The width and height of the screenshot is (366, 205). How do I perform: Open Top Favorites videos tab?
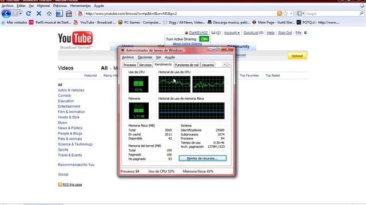(249, 76)
